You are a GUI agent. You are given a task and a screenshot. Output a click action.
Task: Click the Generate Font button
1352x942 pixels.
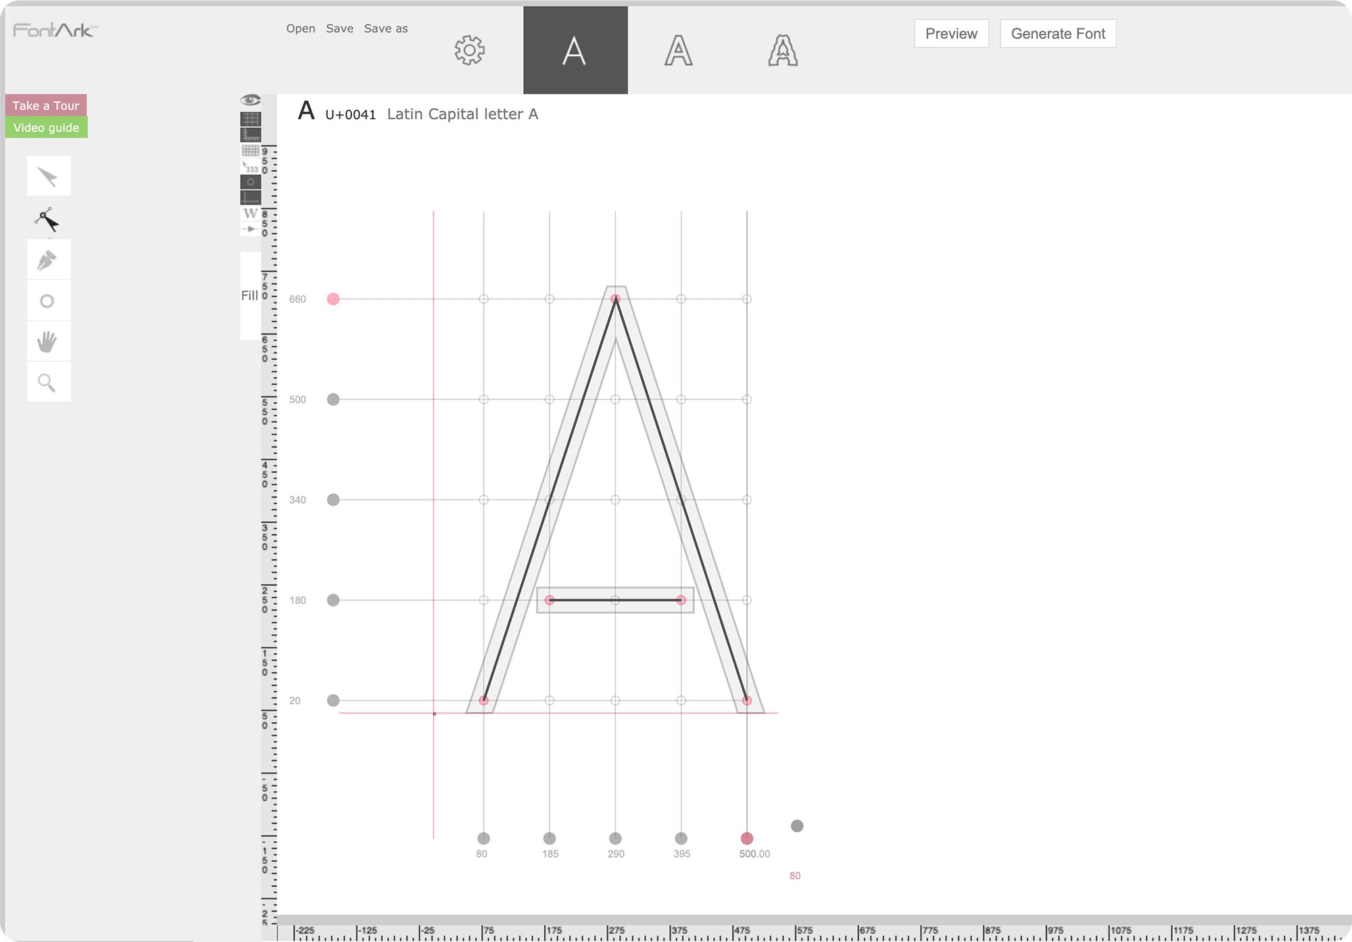tap(1057, 33)
